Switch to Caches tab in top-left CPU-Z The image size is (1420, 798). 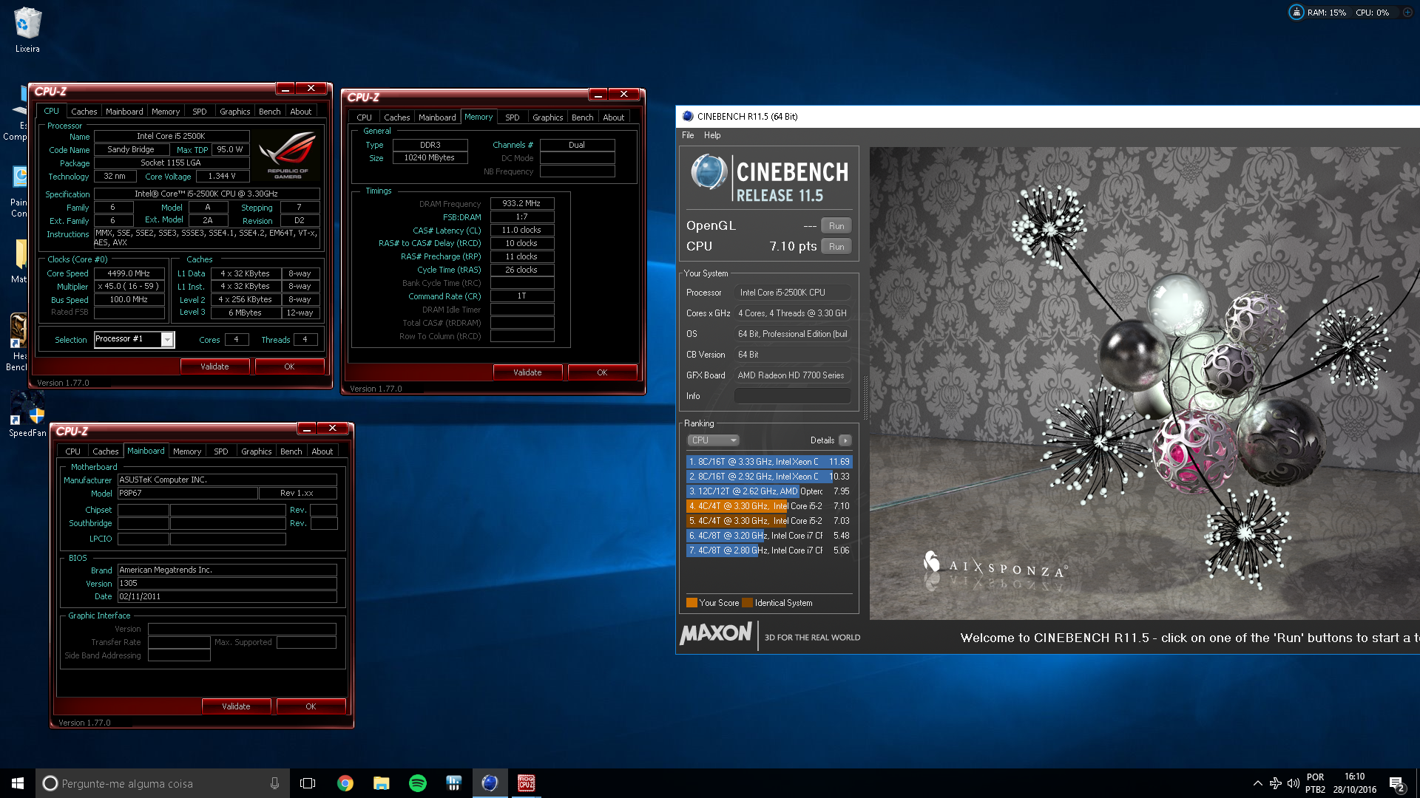84,112
